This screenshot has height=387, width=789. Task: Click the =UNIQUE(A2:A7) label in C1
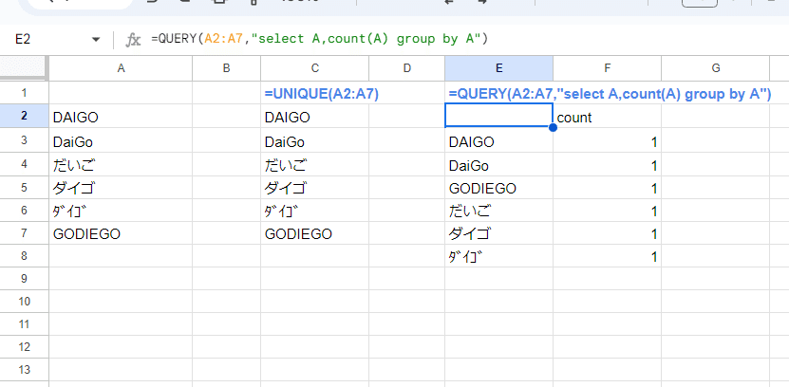point(322,94)
